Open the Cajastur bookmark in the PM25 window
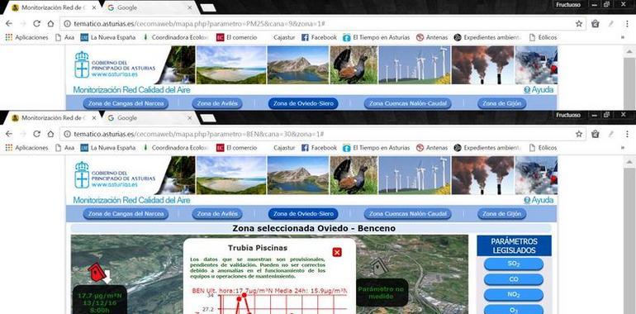Screen dimensions: 636x314 (284, 37)
